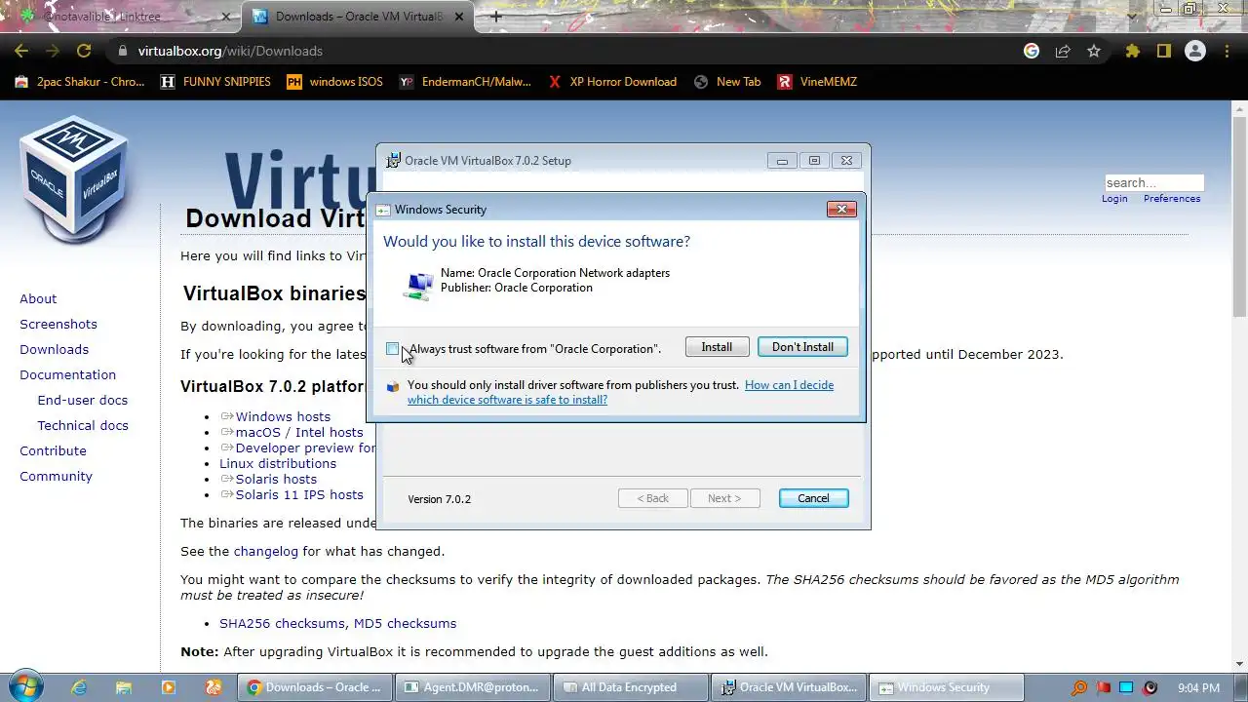This screenshot has width=1248, height=702.
Task: Open the EndermanCH/Malw... bookmark
Action: (x=465, y=82)
